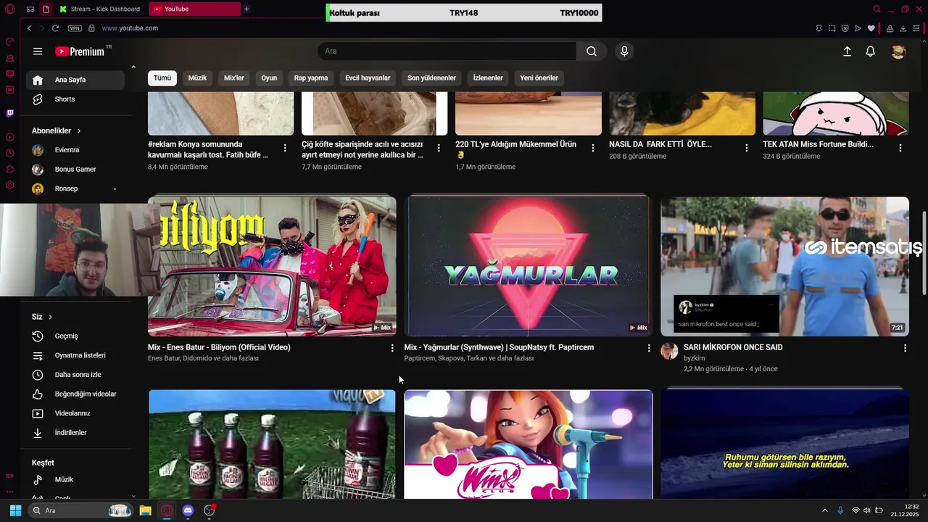Open sidebar History clock icon

[9, 153]
